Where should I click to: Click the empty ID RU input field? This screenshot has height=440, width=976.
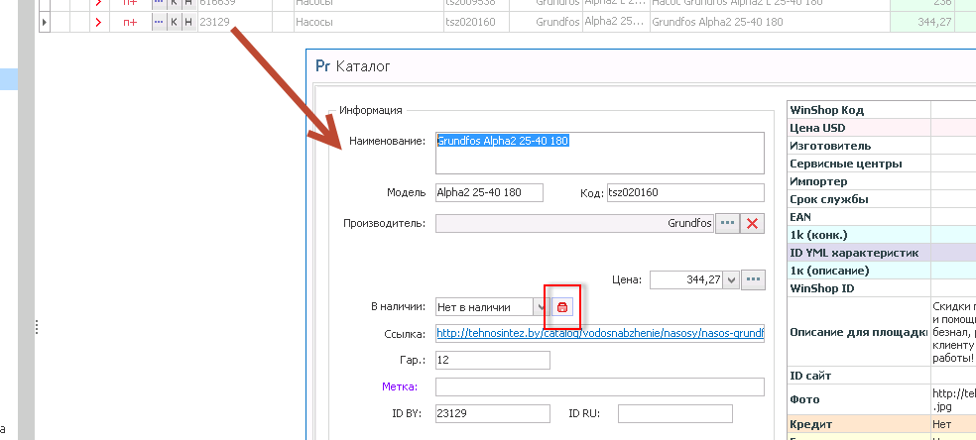point(674,413)
